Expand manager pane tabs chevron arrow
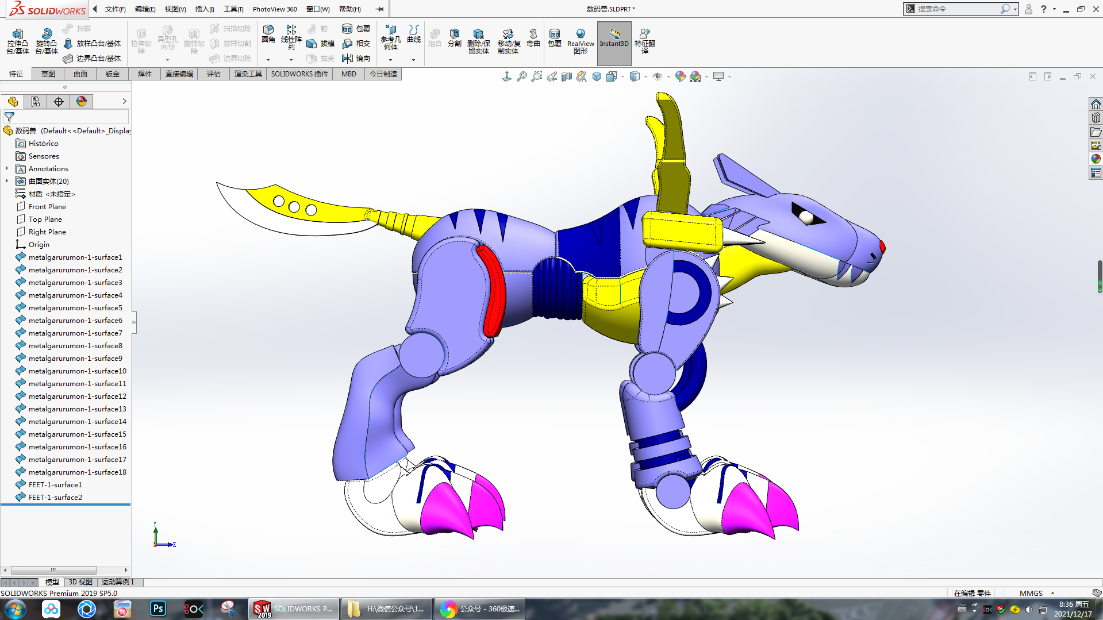The height and width of the screenshot is (620, 1103). (124, 102)
